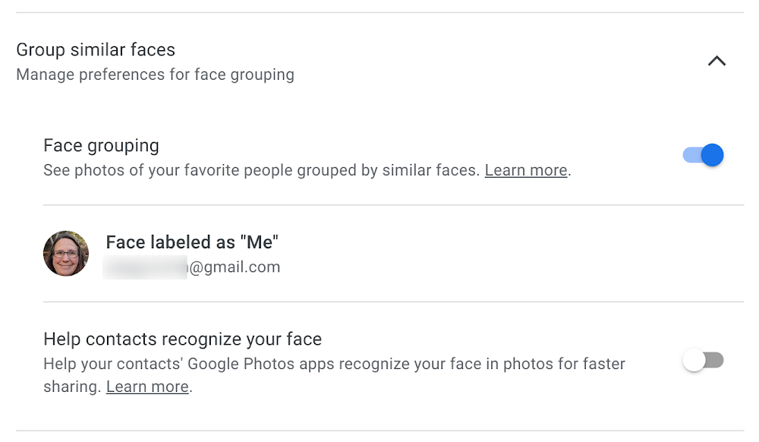The width and height of the screenshot is (759, 442).
Task: Click the light blue track of Face grouping switch
Action: 691,156
